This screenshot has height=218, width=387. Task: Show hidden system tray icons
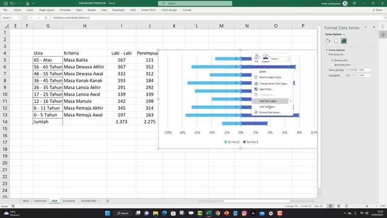(345, 213)
